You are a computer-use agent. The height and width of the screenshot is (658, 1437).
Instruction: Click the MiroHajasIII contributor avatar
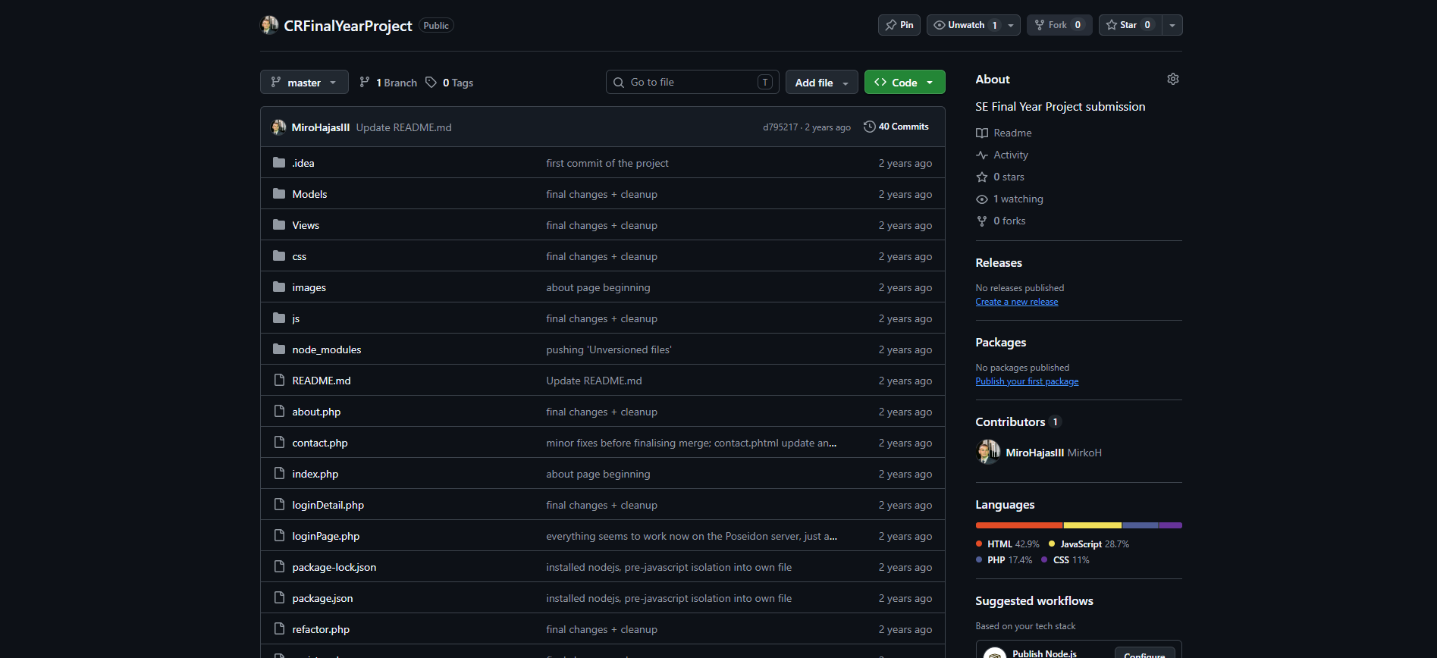pos(988,452)
